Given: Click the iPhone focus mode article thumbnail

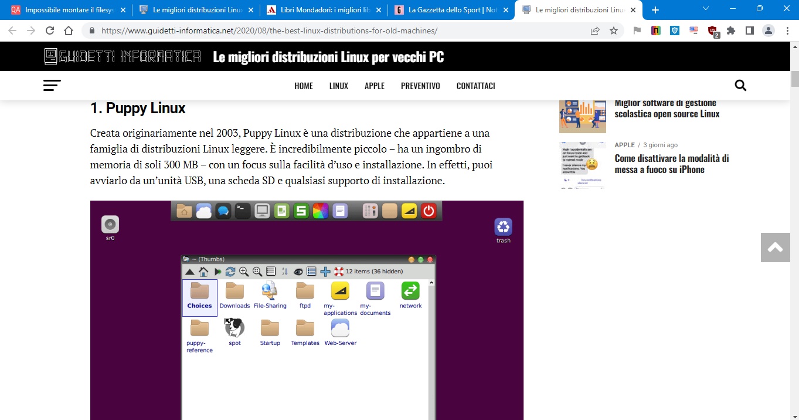Looking at the screenshot, I should [x=582, y=165].
